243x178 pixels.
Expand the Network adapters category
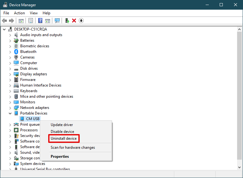click(x=10, y=108)
